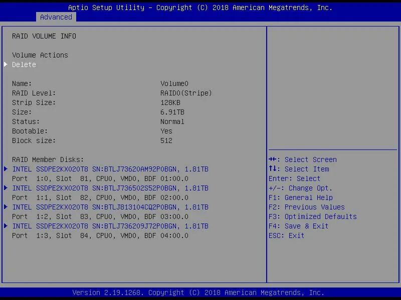Click the F4: Save & Exit line
401x300 pixels.
[298, 226]
